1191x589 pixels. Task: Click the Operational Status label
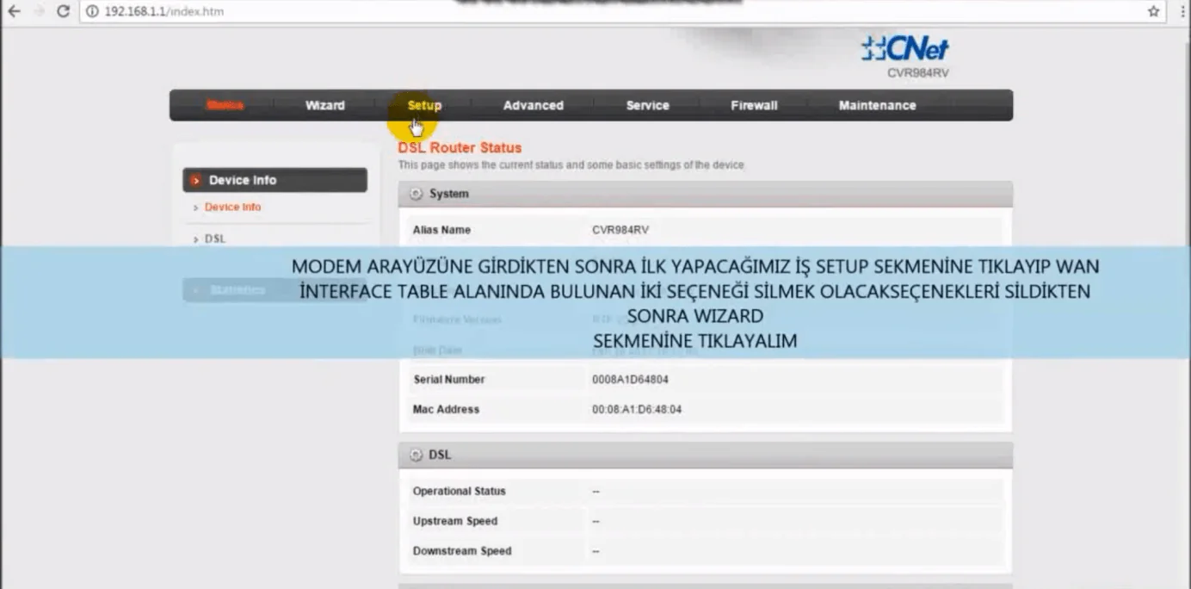click(459, 491)
